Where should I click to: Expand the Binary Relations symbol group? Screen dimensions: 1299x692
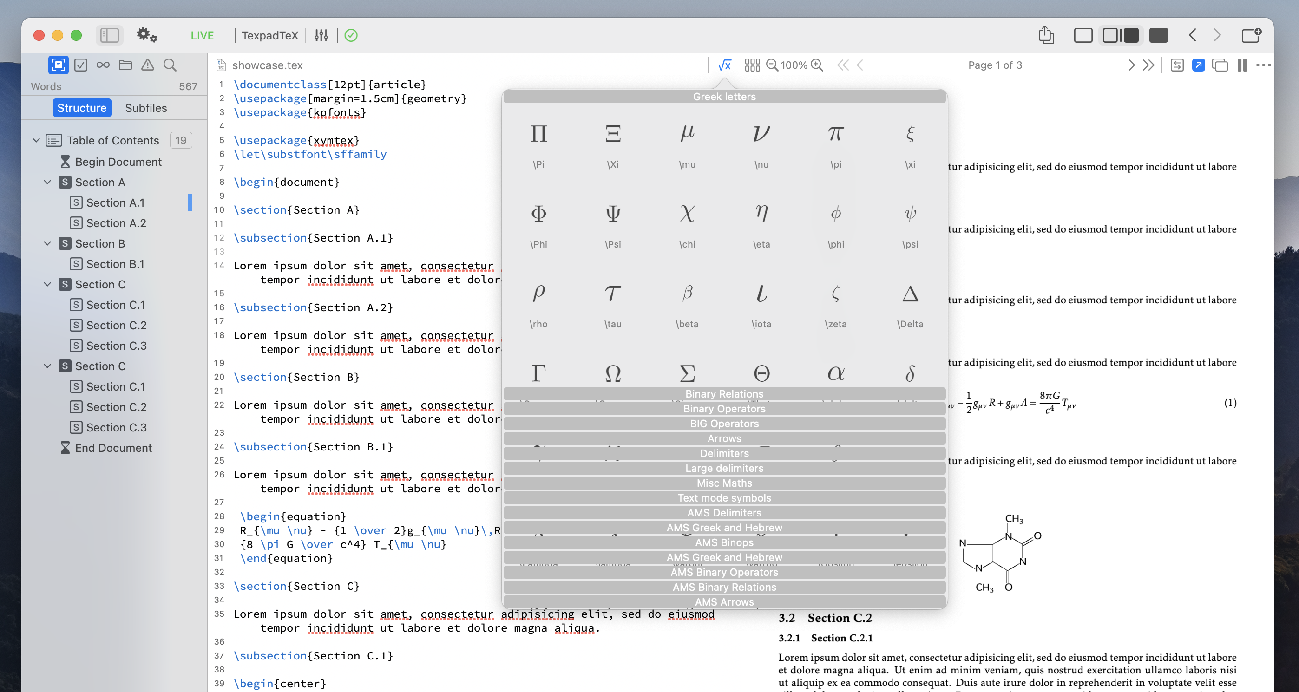point(724,394)
